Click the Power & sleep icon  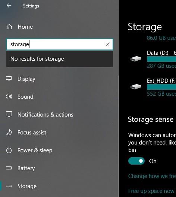pyautogui.click(x=9, y=150)
